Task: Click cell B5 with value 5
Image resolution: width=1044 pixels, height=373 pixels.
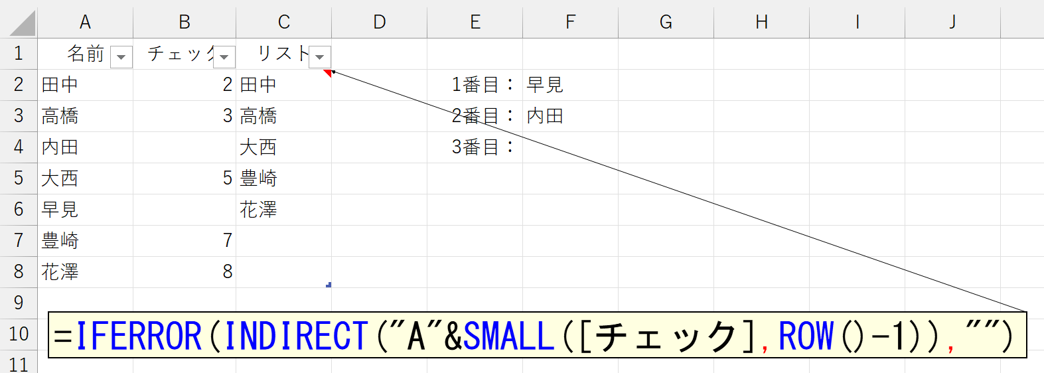Action: tap(185, 179)
